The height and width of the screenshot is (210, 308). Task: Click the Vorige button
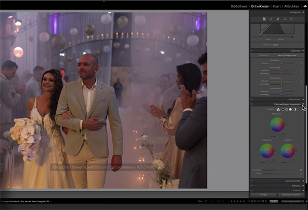pos(263,195)
